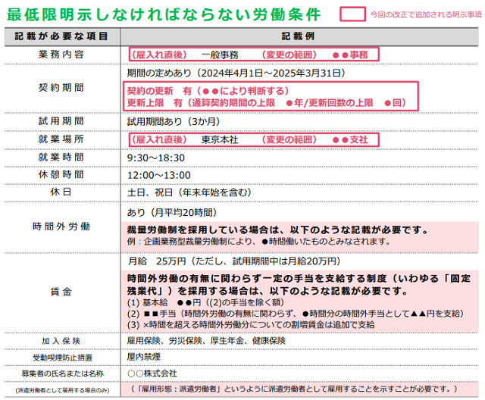The image size is (485, 400).
Task: Click the legend text 今回の改正で追加される明示事項
Action: 426,14
